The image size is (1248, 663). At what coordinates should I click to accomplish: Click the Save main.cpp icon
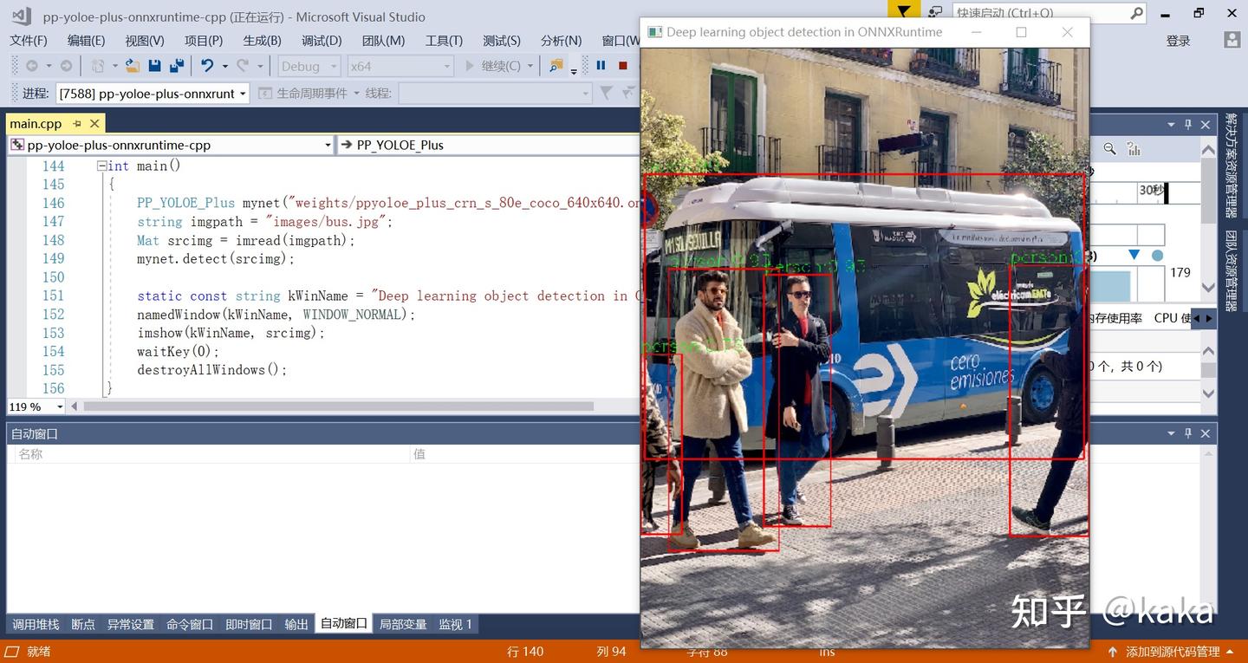pos(153,66)
